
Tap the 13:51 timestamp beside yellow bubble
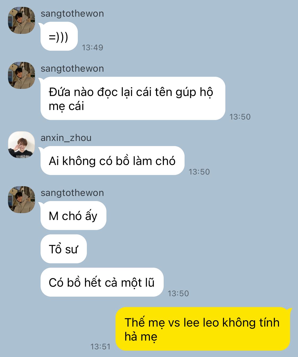100,347
